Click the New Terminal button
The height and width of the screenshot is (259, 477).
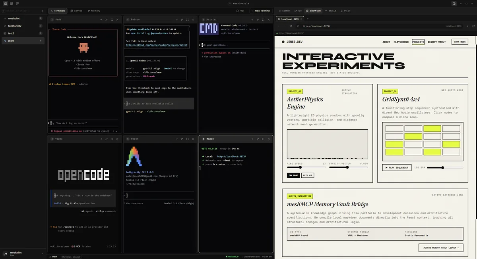[x=261, y=11]
